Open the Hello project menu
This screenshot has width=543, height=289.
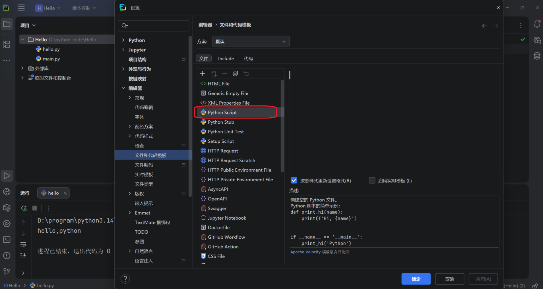point(48,8)
